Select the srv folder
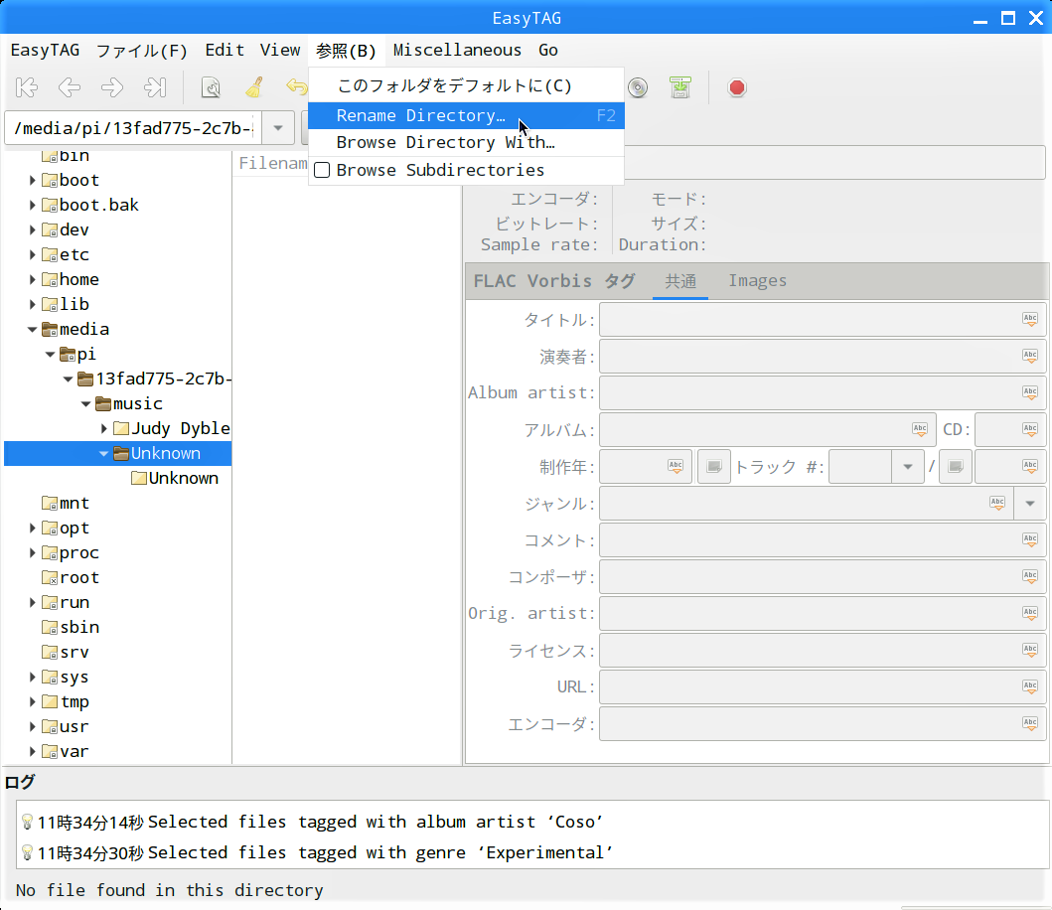 (x=74, y=652)
